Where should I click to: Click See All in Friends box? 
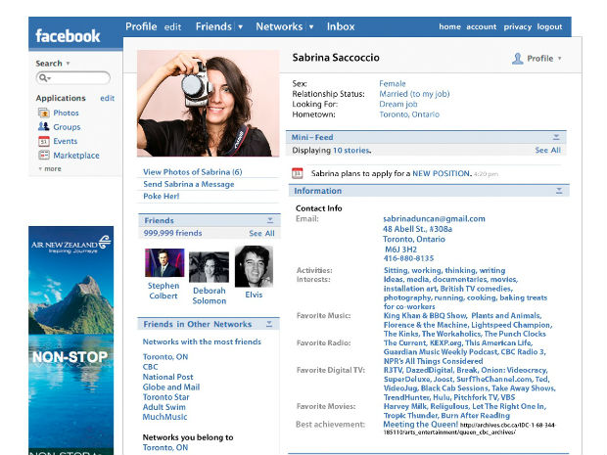point(261,233)
